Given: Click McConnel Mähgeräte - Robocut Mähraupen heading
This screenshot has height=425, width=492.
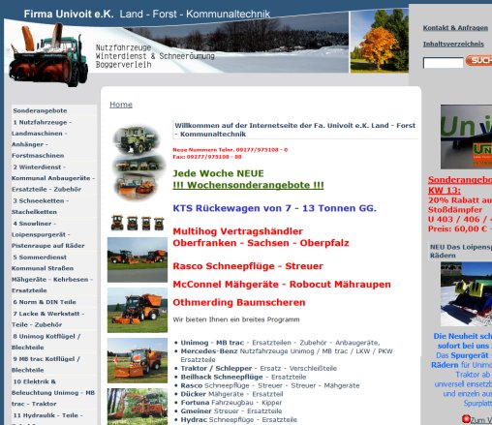Looking at the screenshot, I should [282, 285].
